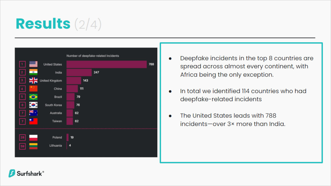Select the United Kingdom bar in chart
This screenshot has height=186, width=331.
pyautogui.click(x=74, y=81)
